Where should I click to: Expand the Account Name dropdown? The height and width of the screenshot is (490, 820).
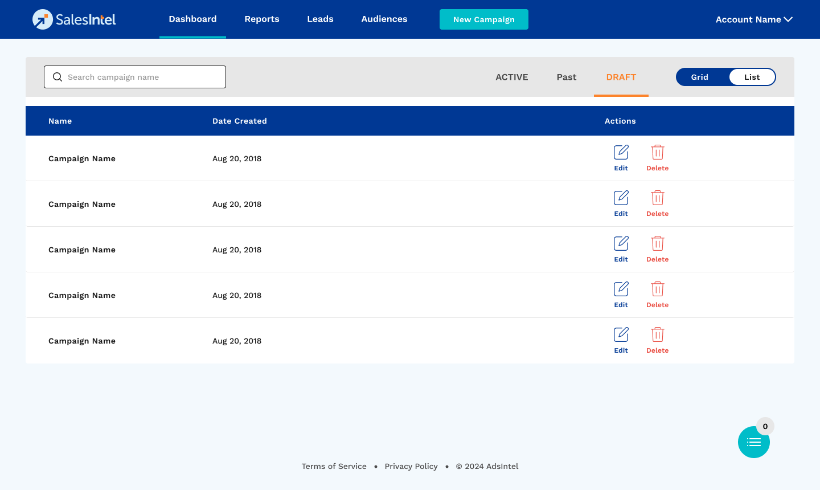coord(753,19)
